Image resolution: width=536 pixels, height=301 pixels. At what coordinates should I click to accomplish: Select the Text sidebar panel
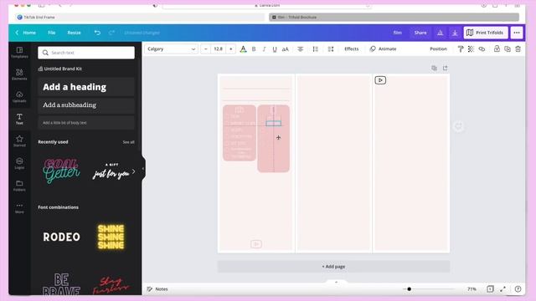click(19, 119)
